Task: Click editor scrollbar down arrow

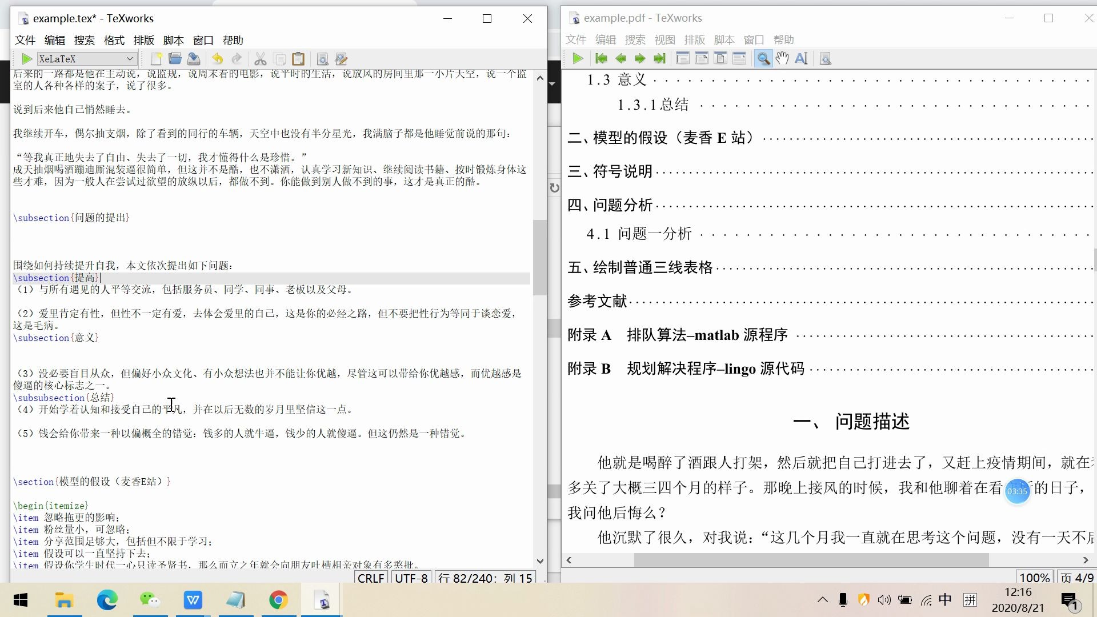Action: coord(540,561)
